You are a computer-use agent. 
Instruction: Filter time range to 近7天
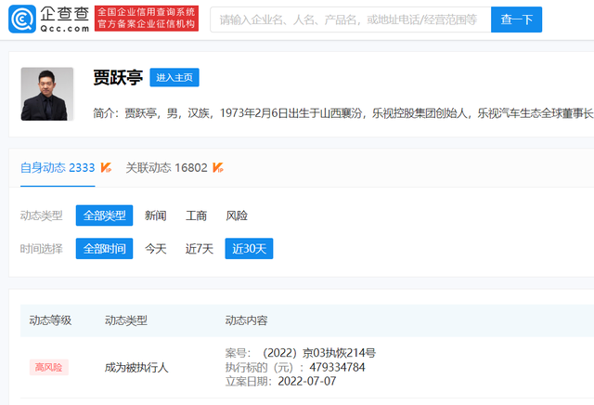[x=199, y=249]
